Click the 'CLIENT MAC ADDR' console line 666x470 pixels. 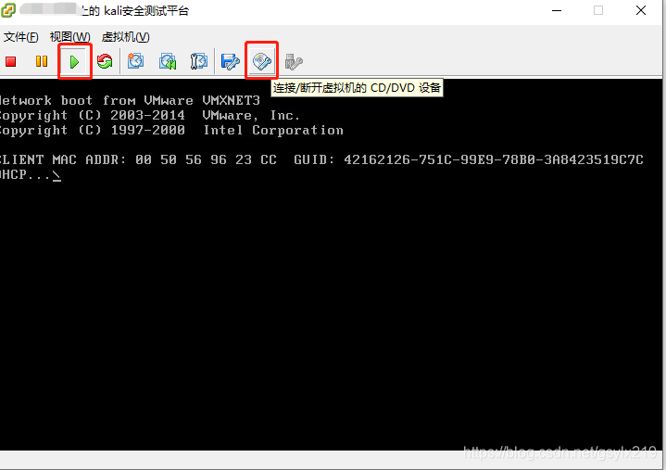321,159
